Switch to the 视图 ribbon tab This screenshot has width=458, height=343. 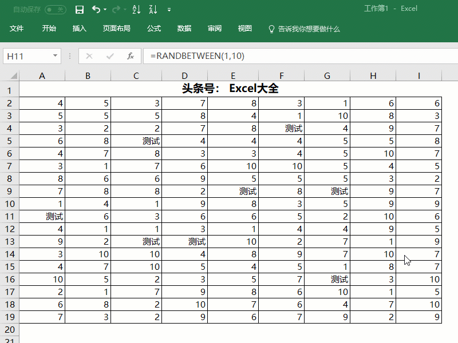245,29
